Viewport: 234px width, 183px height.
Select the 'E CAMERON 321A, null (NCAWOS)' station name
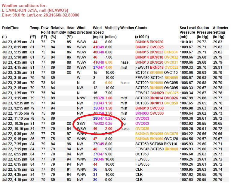(x=35, y=10)
